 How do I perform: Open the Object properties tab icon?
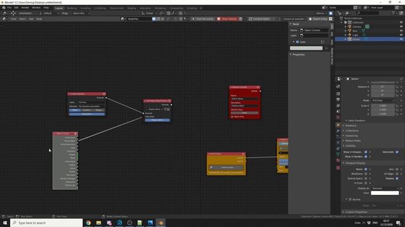coord(338,125)
